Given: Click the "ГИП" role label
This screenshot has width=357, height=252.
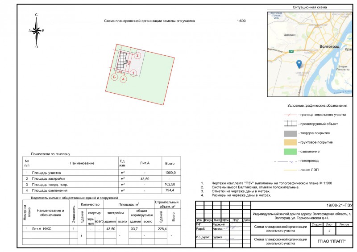Looking at the screenshot, I should point(199,224).
